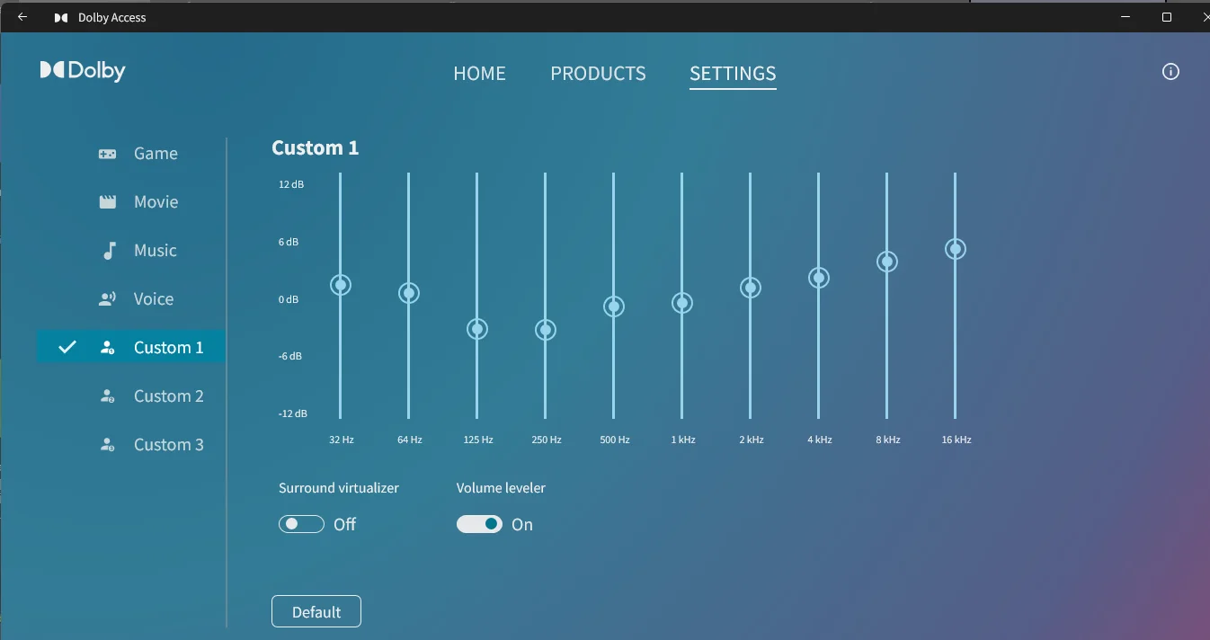This screenshot has height=640, width=1210.
Task: Open the info icon at top right
Action: tap(1170, 72)
